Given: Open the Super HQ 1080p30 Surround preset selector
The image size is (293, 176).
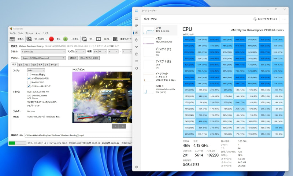Looking at the screenshot, I should 43,58.
